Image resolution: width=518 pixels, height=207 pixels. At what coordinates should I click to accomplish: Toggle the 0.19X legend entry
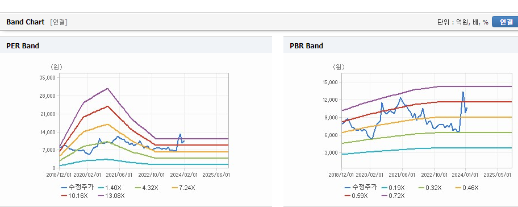(x=393, y=188)
